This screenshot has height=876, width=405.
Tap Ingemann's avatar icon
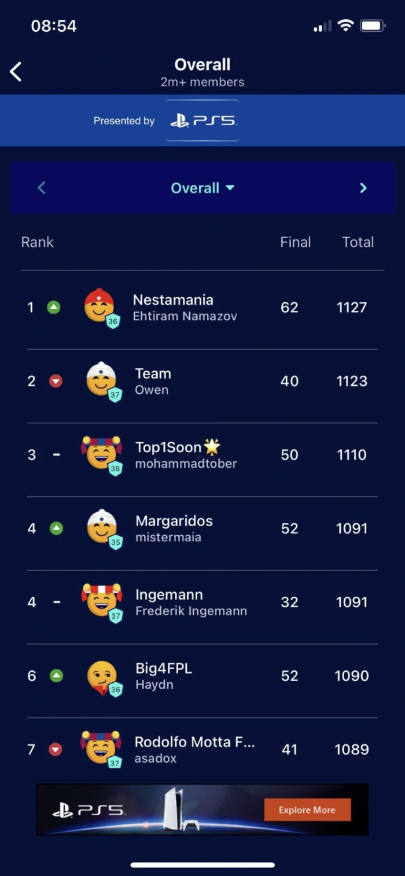tap(101, 600)
